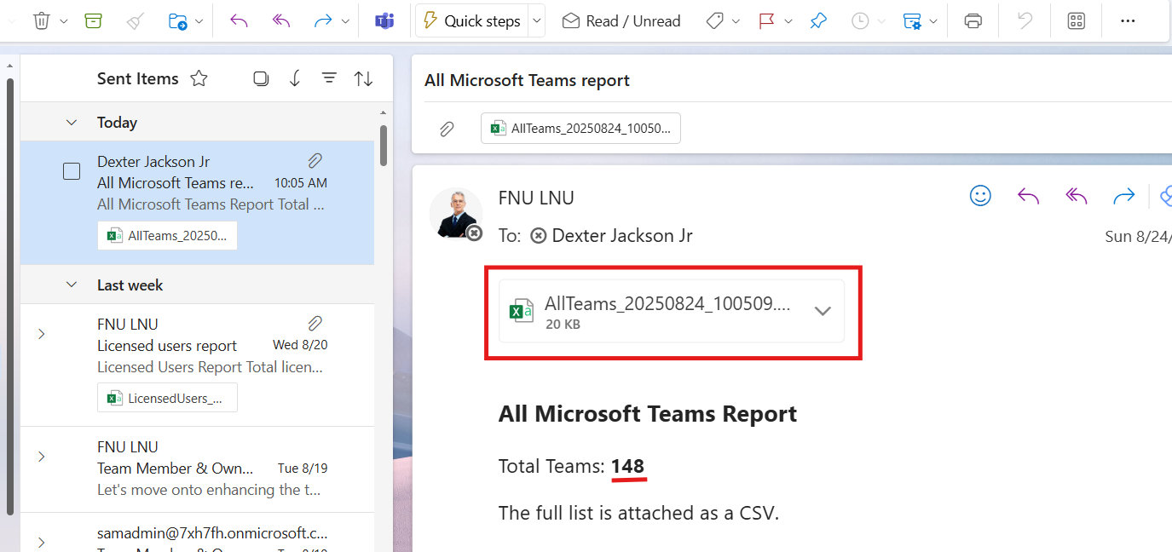Open LicensedUsers attachment in message list
This screenshot has height=552, width=1172.
[167, 398]
